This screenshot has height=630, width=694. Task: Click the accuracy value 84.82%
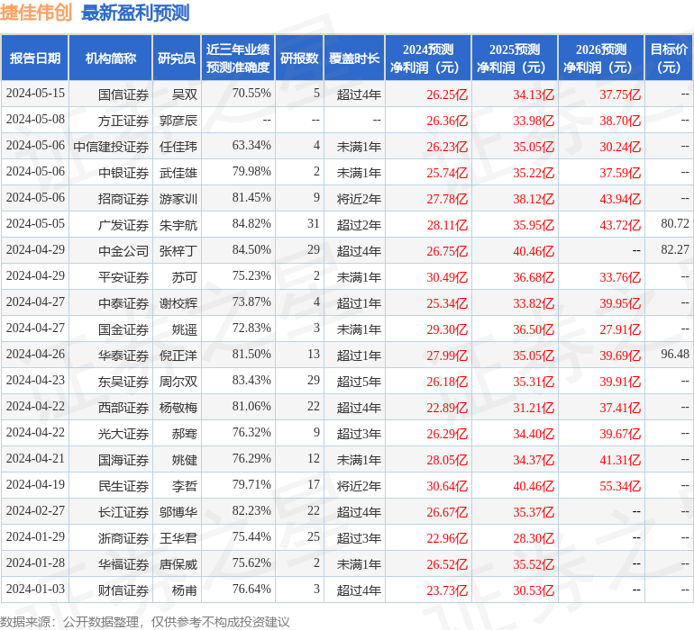pyautogui.click(x=251, y=223)
